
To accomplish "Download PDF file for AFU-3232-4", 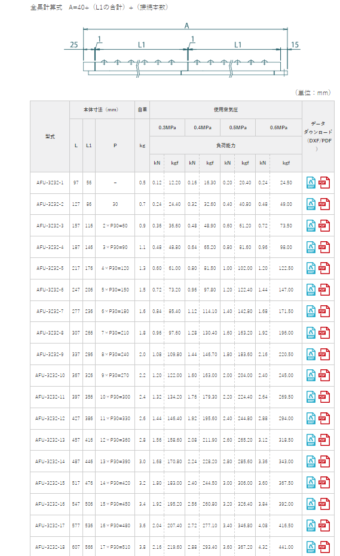I will coord(324,247).
